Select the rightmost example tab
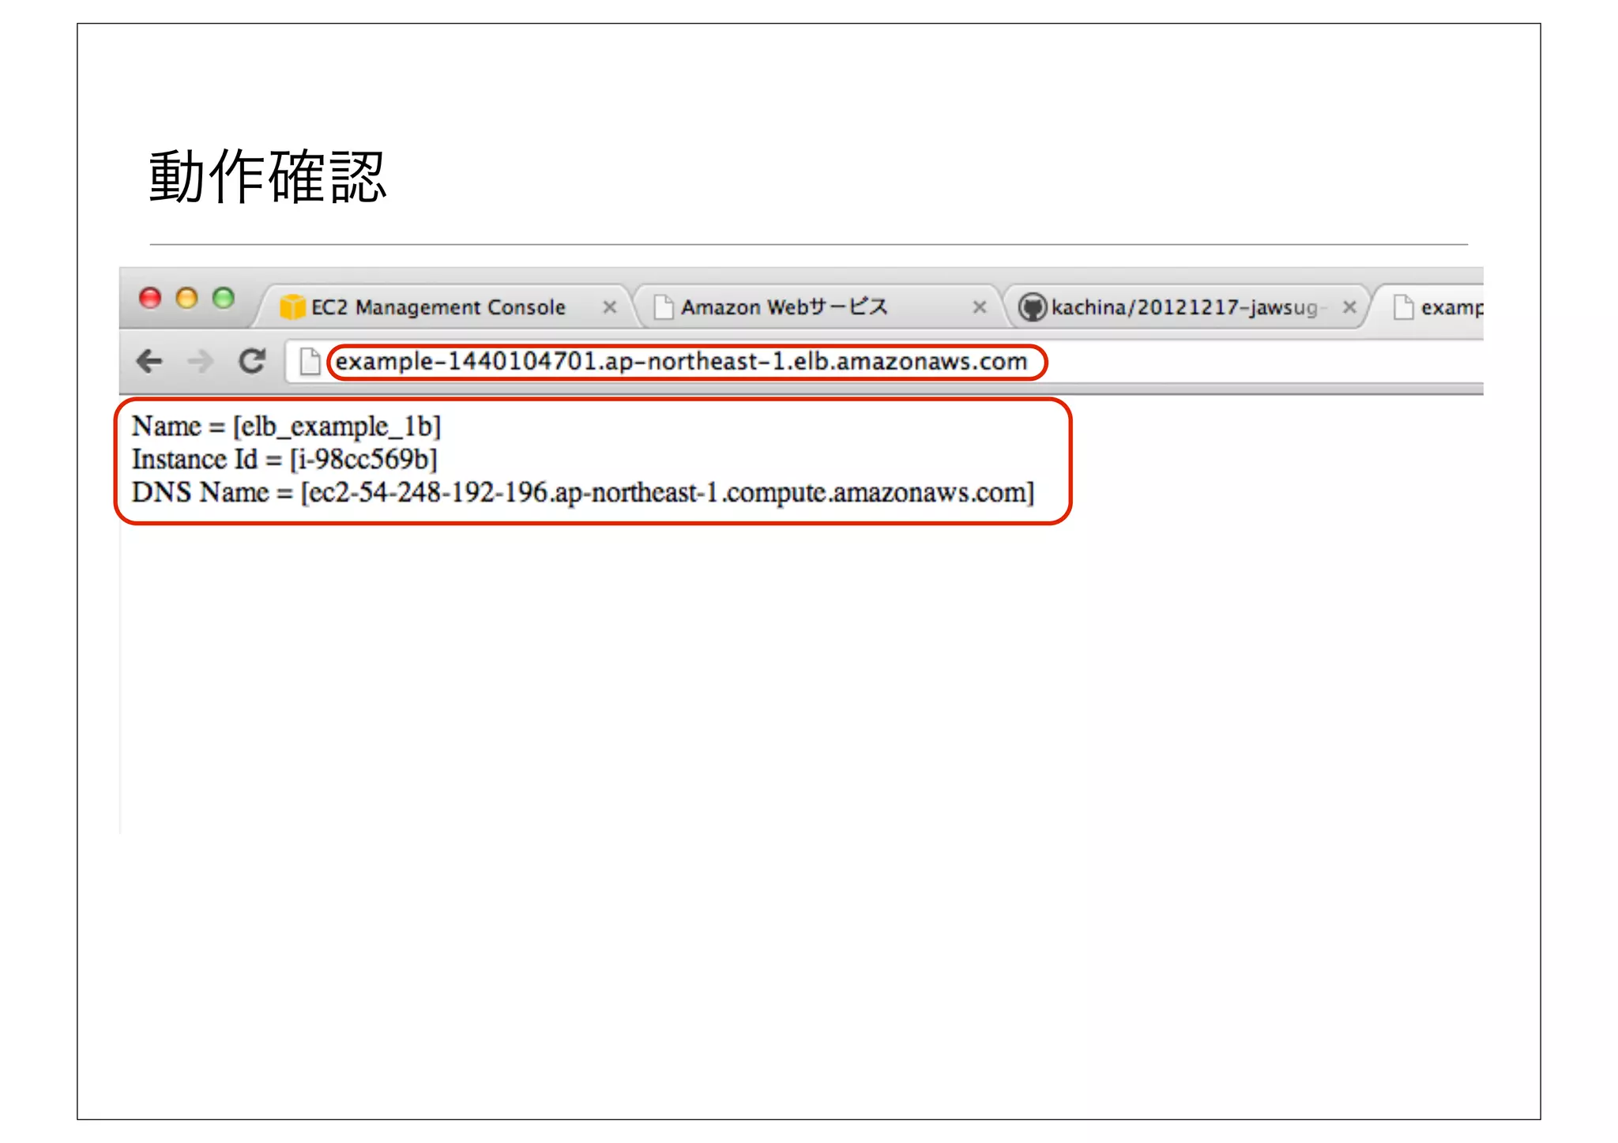1618x1143 pixels. [1451, 307]
